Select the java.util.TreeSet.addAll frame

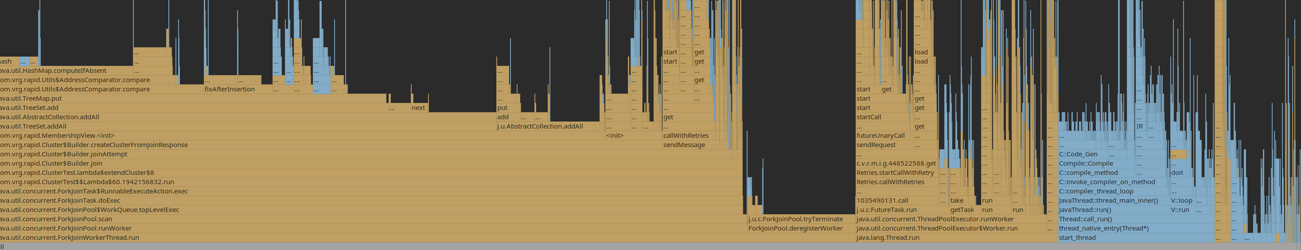(x=248, y=126)
